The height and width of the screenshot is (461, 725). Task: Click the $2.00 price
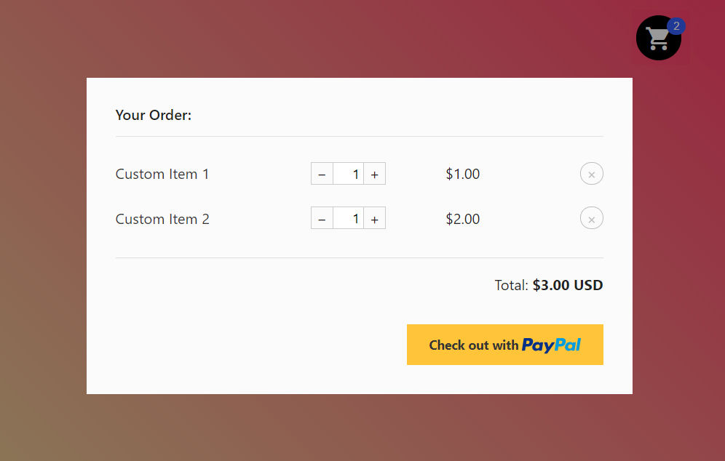[x=463, y=219]
